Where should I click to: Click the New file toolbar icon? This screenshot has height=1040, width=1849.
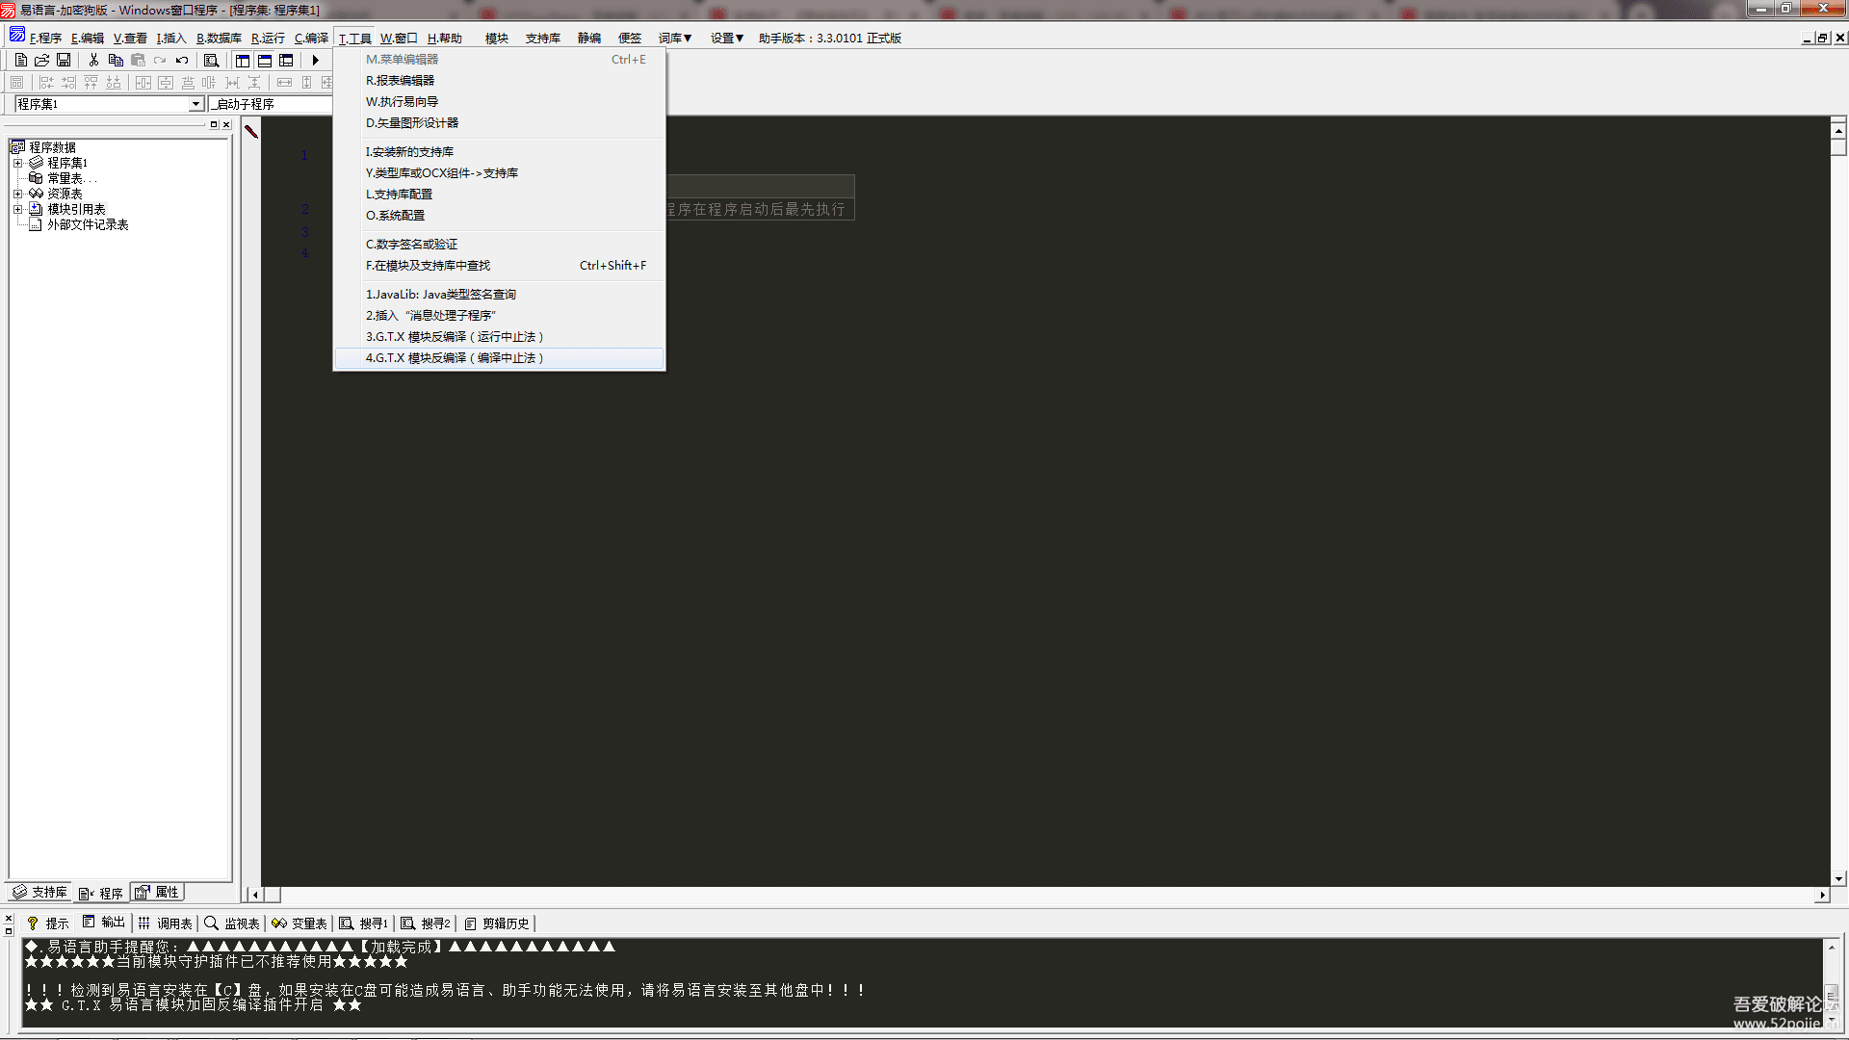coord(20,60)
